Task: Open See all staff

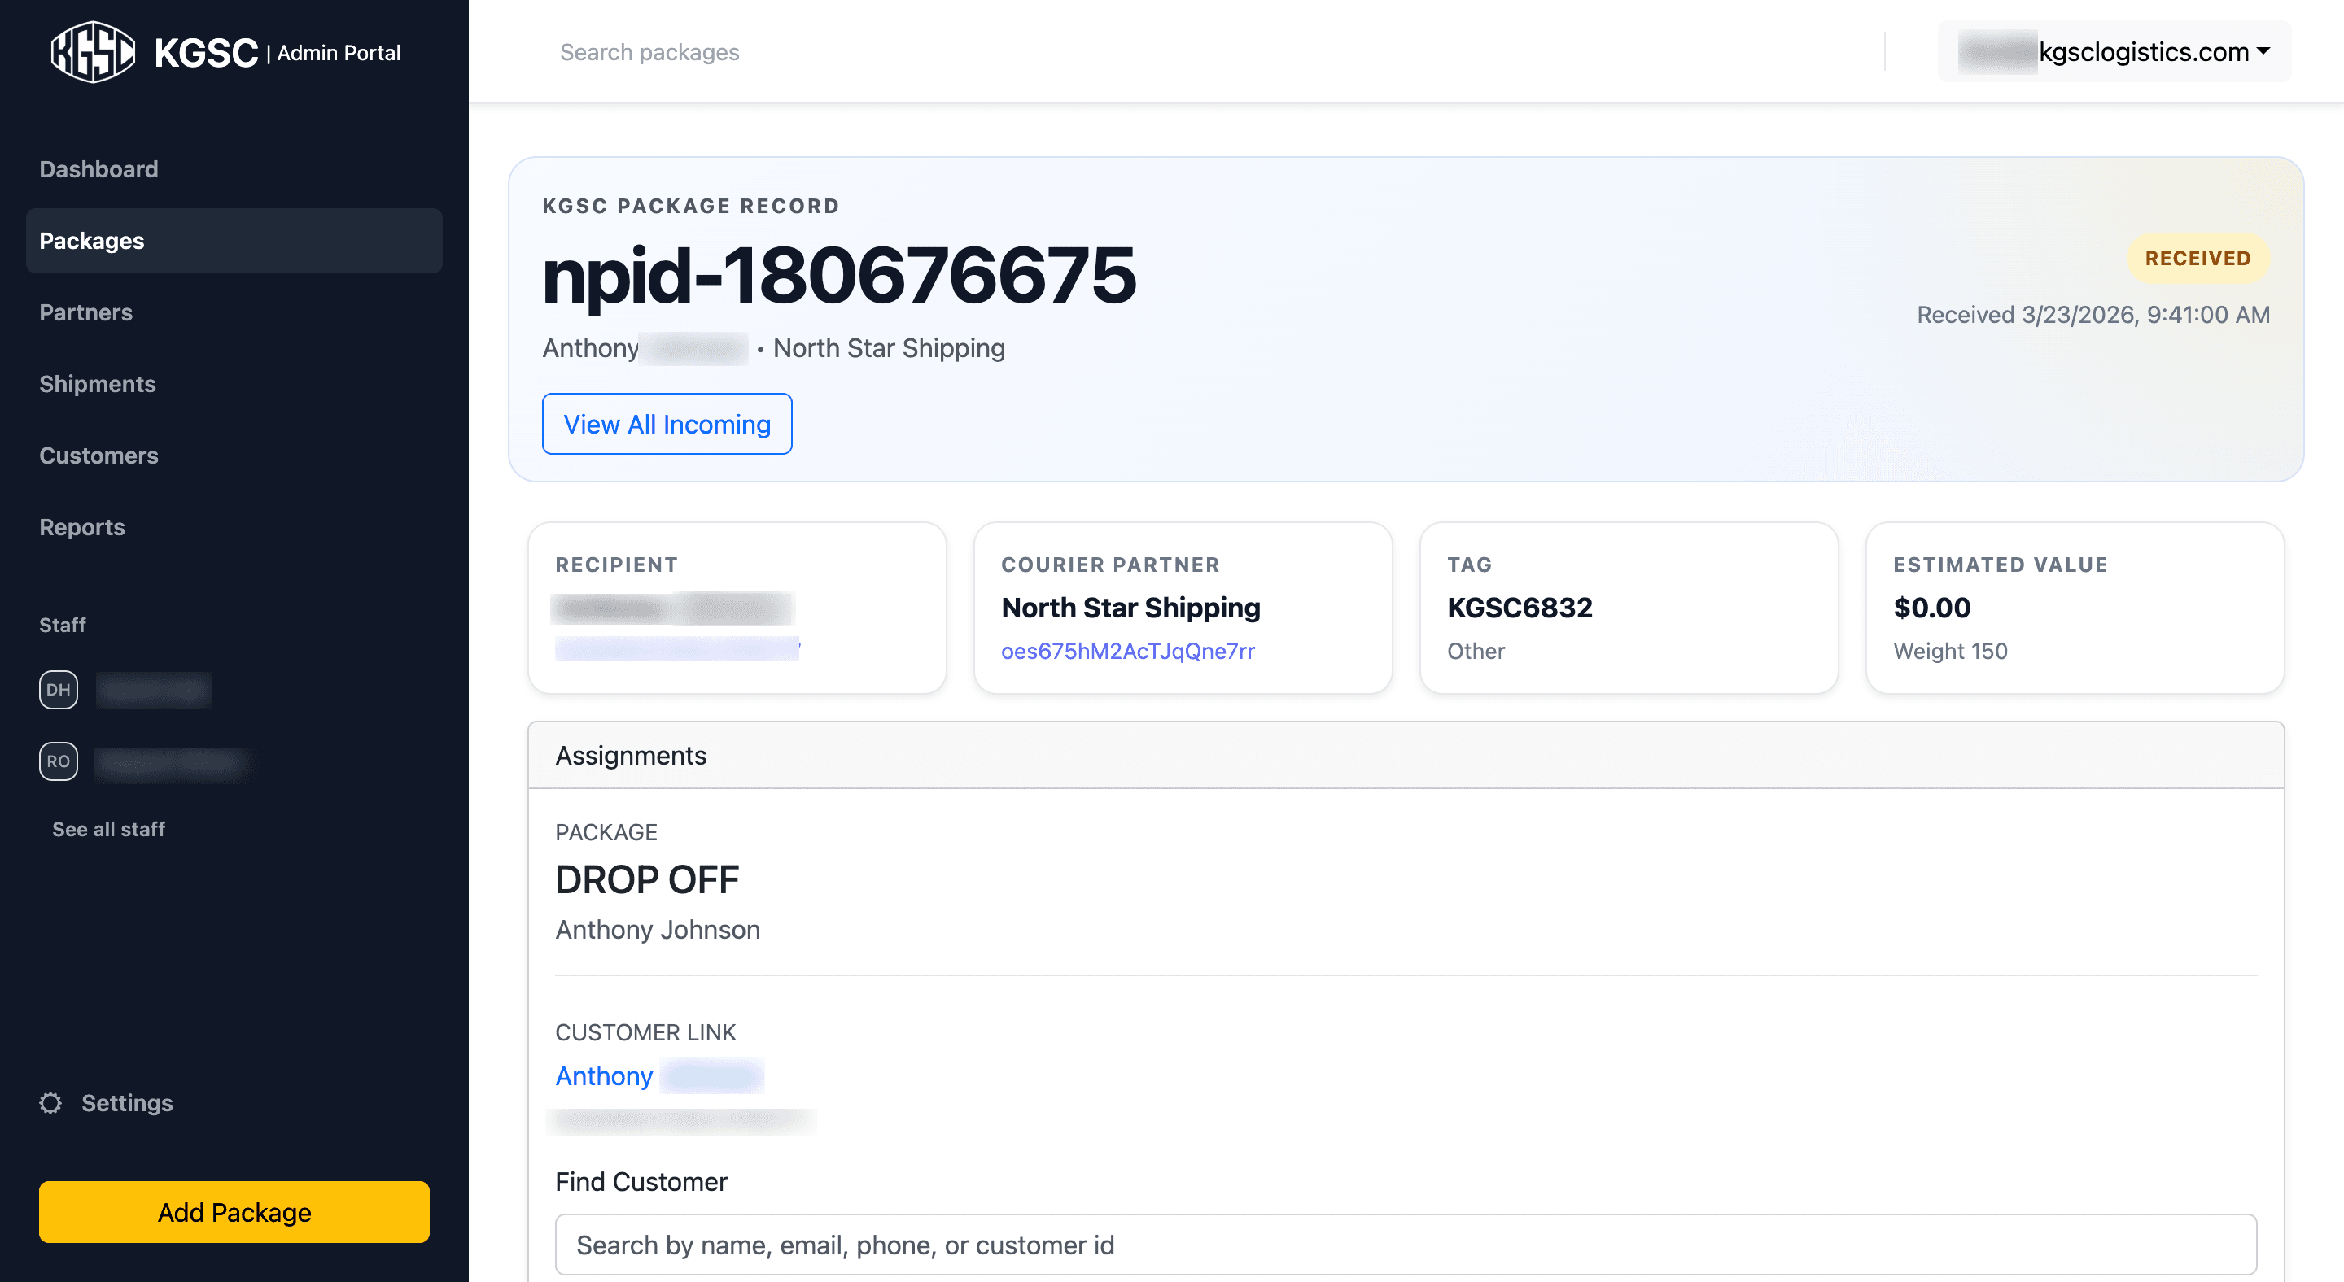Action: (x=107, y=828)
